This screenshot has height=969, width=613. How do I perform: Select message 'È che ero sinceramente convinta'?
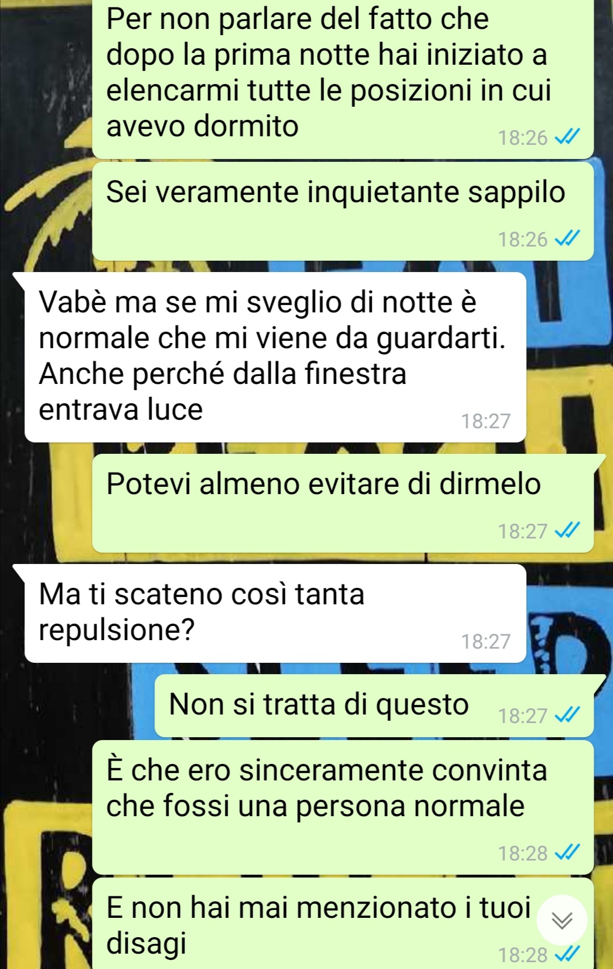tap(343, 807)
